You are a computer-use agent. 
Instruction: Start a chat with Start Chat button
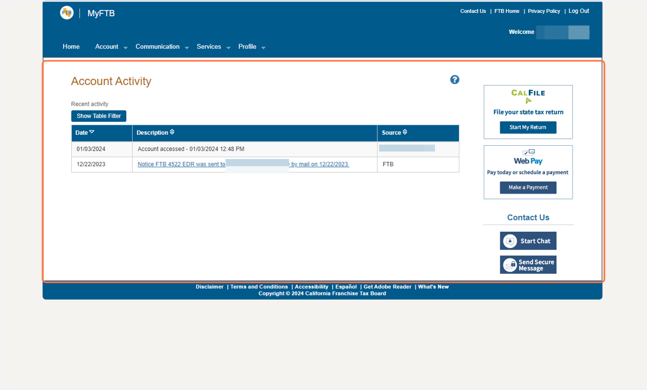click(528, 241)
